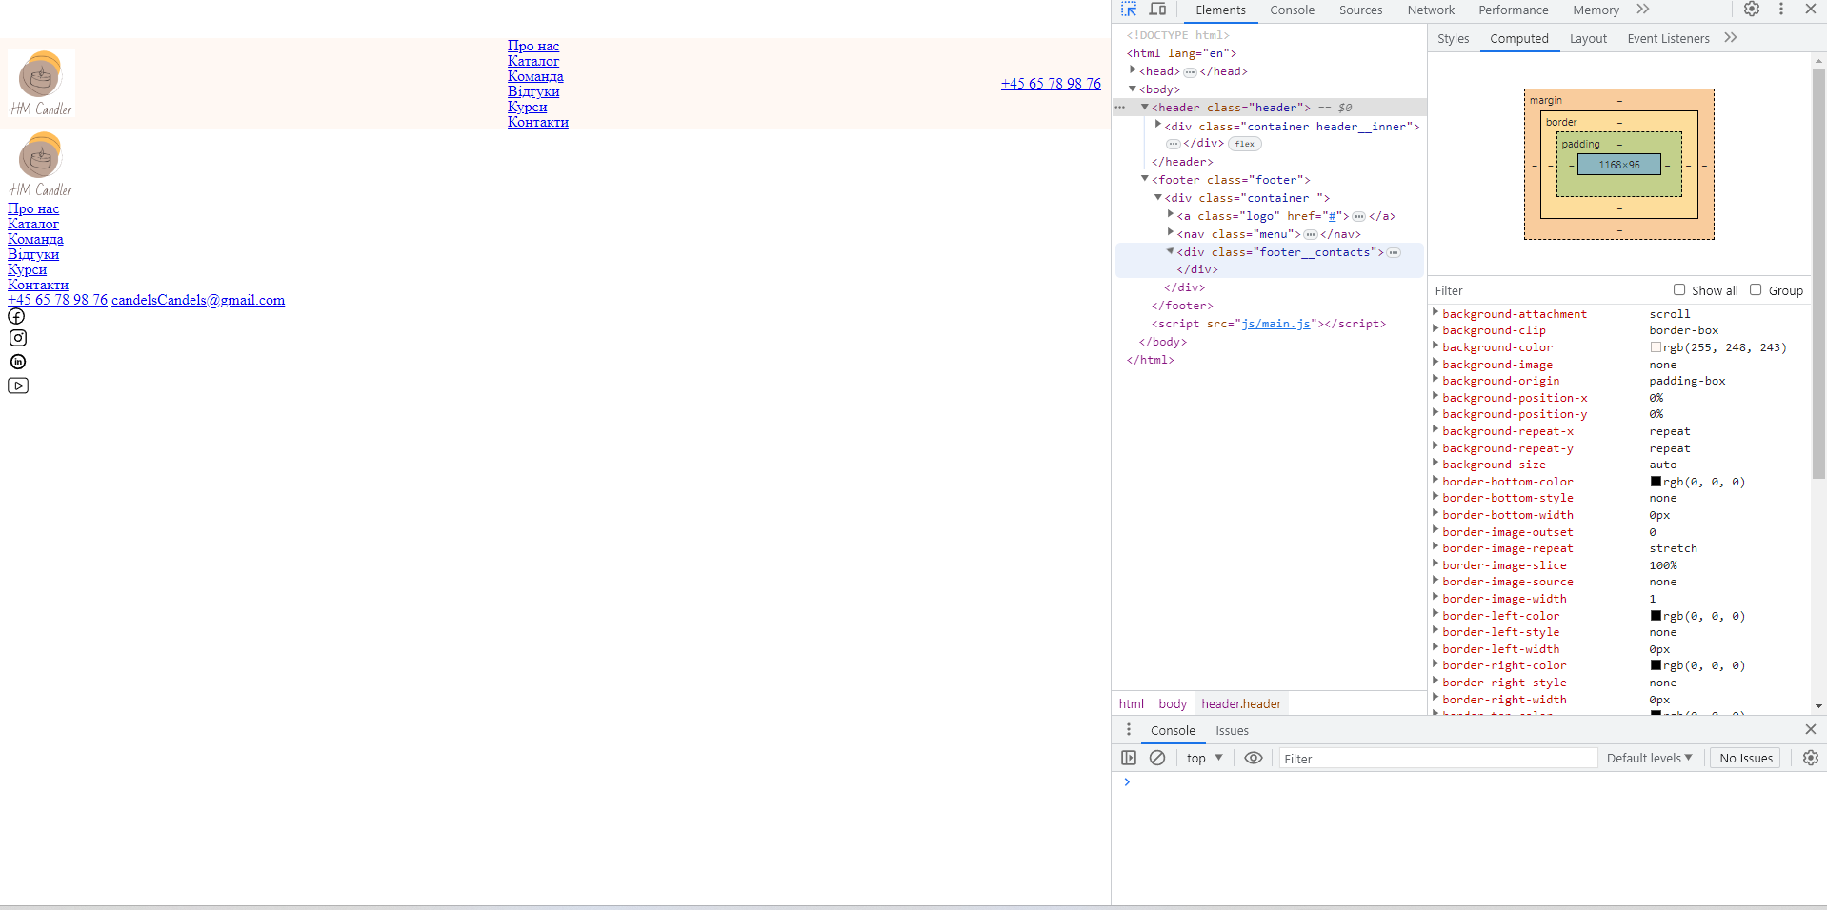Click the header phone number link
The image size is (1827, 910).
[1051, 84]
